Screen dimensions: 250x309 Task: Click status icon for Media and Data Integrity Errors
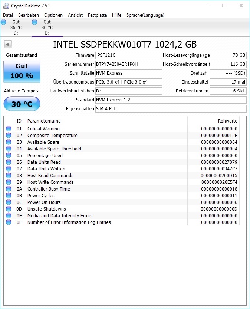tap(9, 215)
